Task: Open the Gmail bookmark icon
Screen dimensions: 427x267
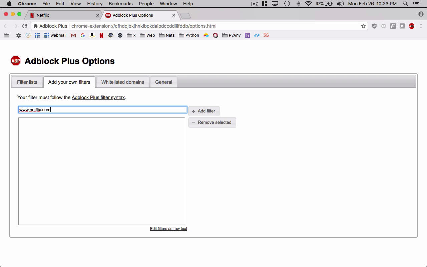Action: coord(73,35)
